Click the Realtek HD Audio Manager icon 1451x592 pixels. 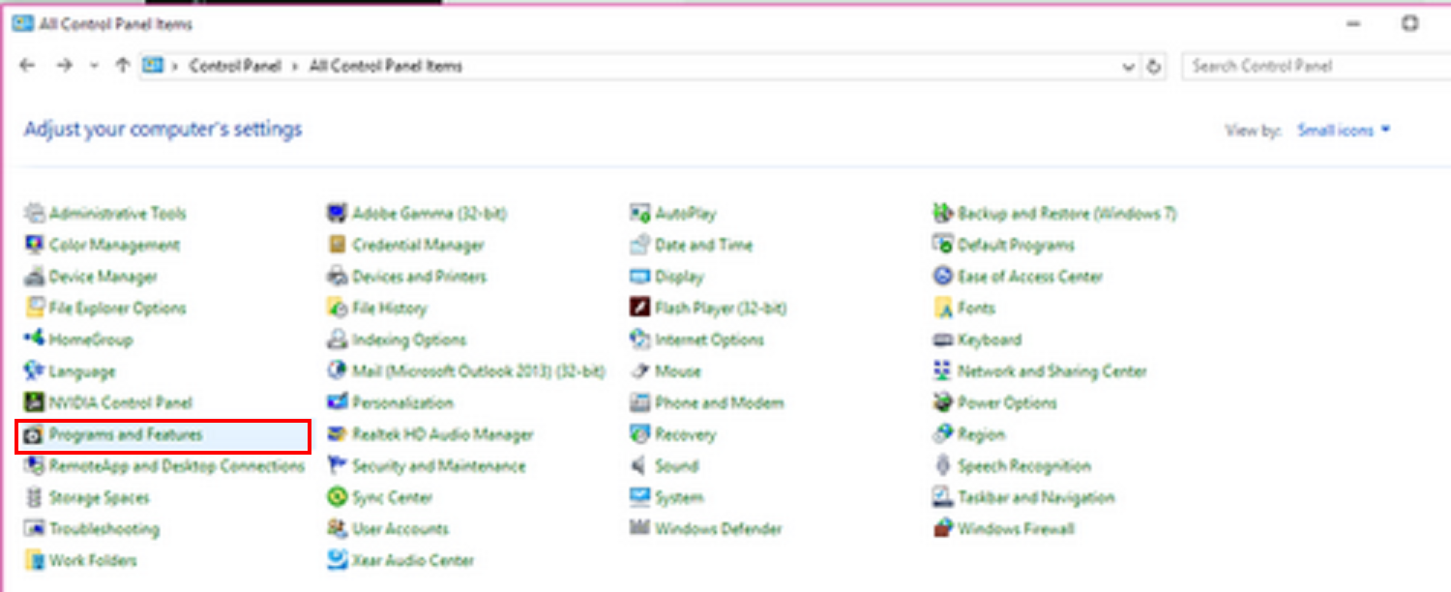[337, 434]
